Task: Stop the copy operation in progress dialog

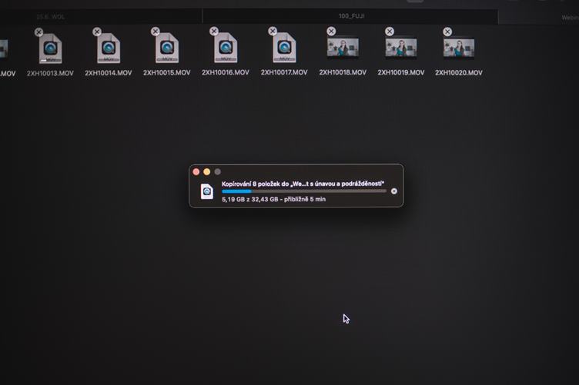Action: (x=394, y=191)
